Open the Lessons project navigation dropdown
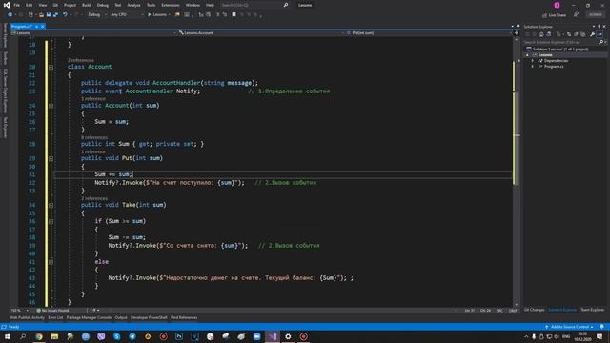Viewport: 610px width, 343px height. tap(93, 33)
